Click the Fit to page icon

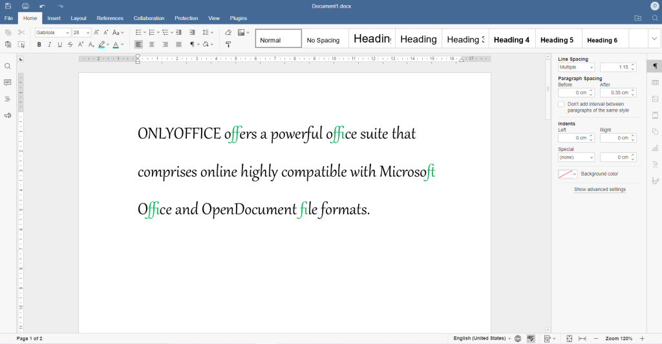pos(569,339)
